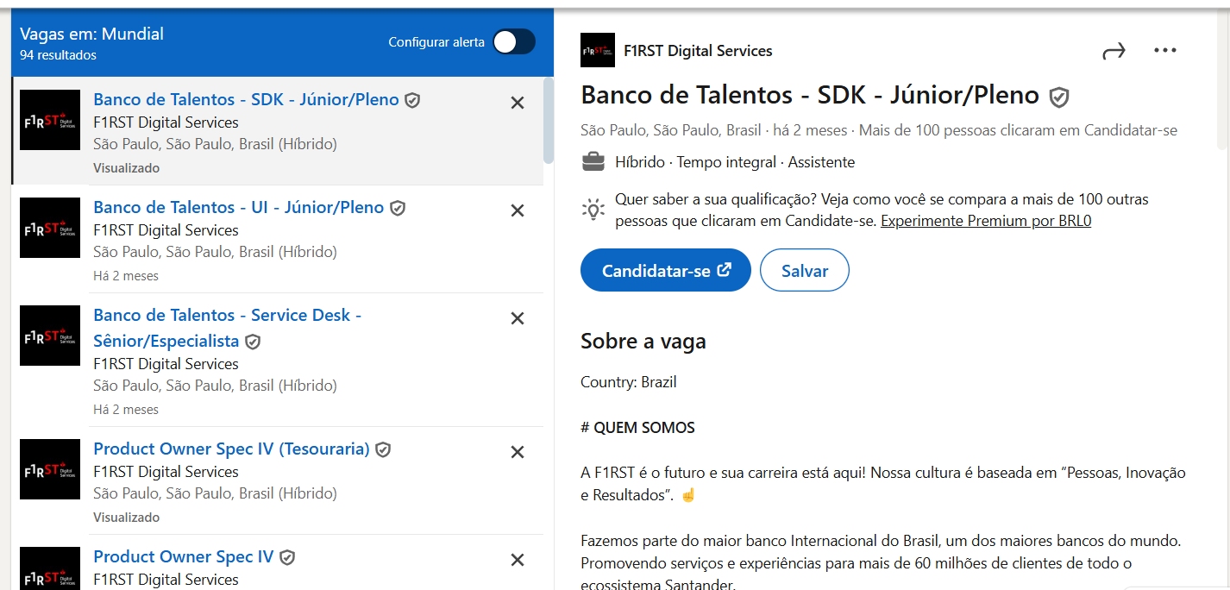The width and height of the screenshot is (1230, 590).
Task: Click verified badge in job detail heading
Action: 1059,97
